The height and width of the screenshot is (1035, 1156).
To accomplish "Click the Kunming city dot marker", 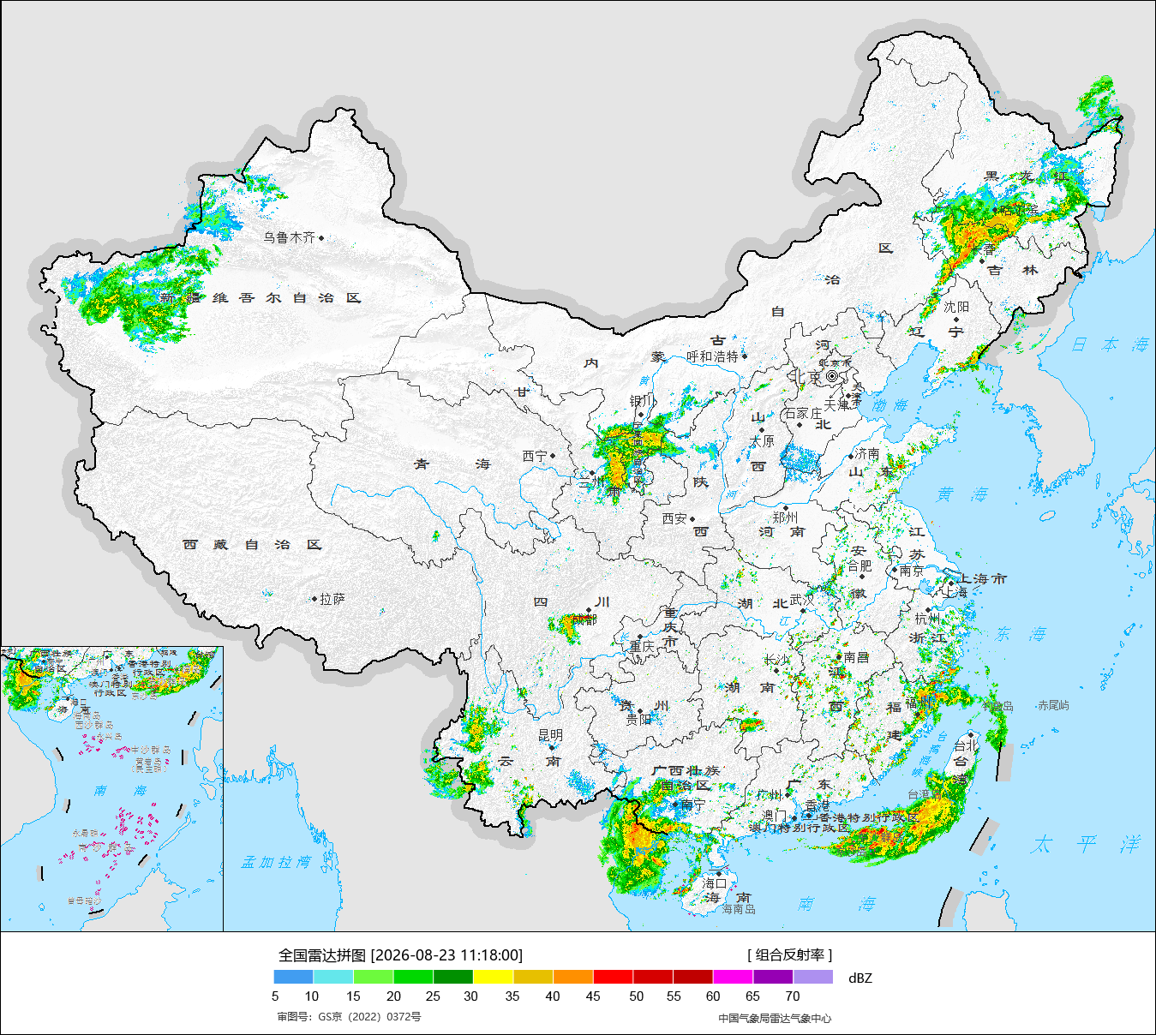I will [552, 747].
